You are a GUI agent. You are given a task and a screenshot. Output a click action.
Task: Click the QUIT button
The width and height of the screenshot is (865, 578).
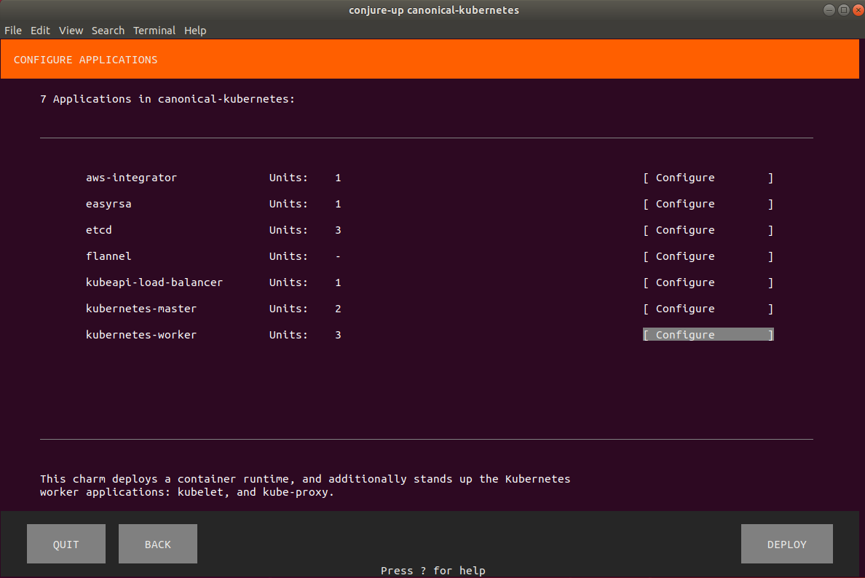[66, 544]
